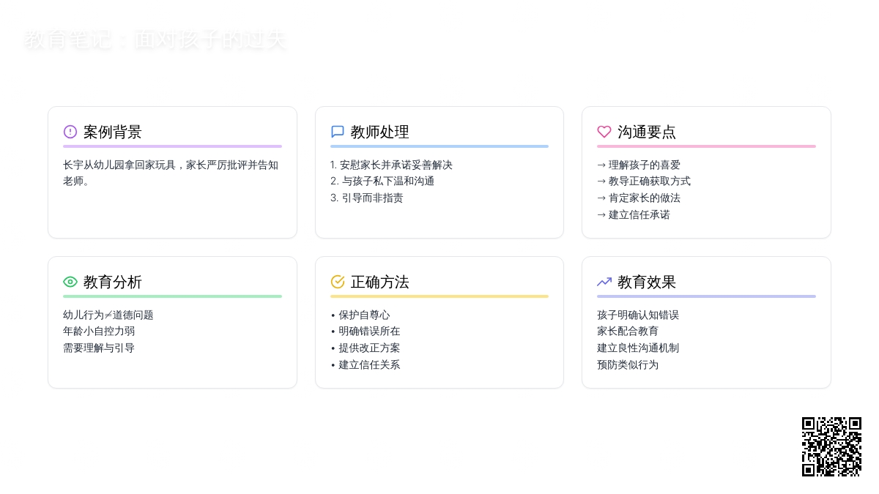Click the line 年龄小自控力弱
Screen dimensions: 879x494
[x=99, y=331]
